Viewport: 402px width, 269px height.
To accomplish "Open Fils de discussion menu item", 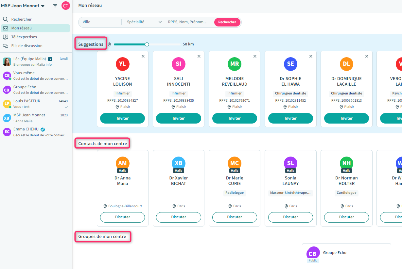I will (x=27, y=46).
